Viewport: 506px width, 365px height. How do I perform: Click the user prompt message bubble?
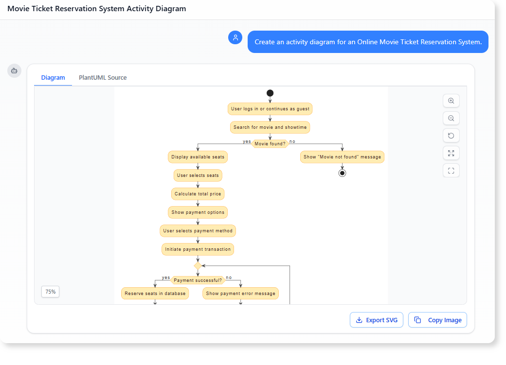(x=368, y=42)
